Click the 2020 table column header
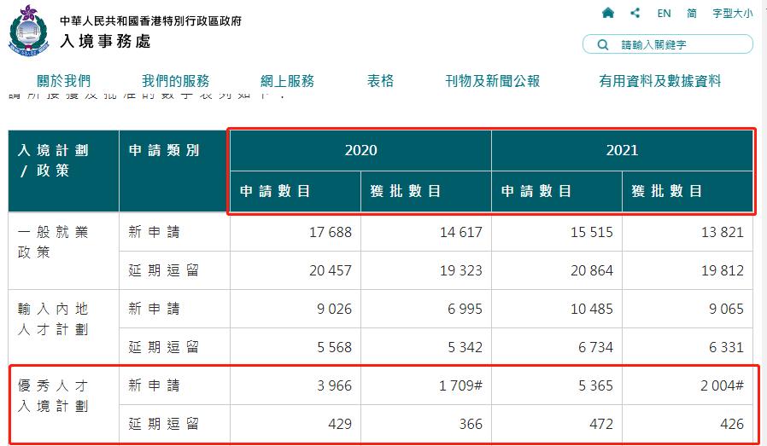767x446 pixels. point(360,150)
